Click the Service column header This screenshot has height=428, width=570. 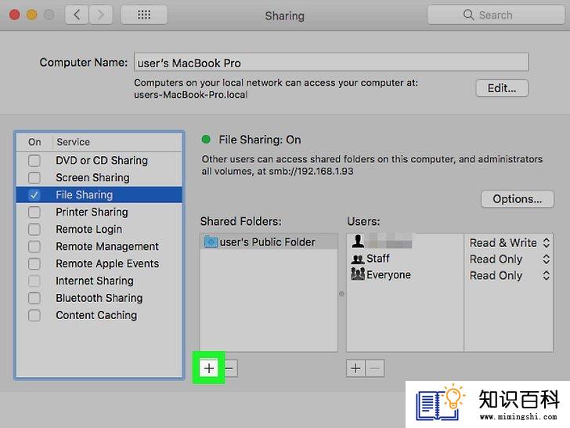tap(117, 142)
